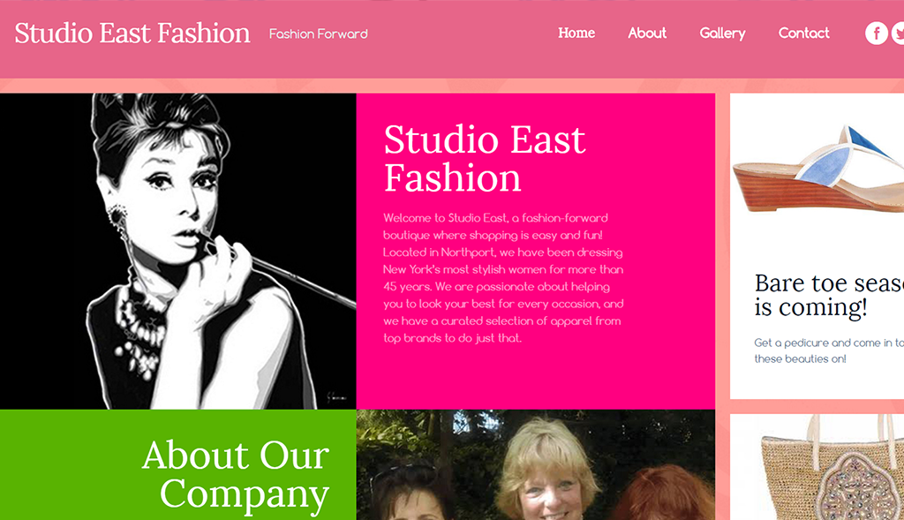Click the blue wedge sandal product image
904x520 pixels.
pyautogui.click(x=818, y=169)
